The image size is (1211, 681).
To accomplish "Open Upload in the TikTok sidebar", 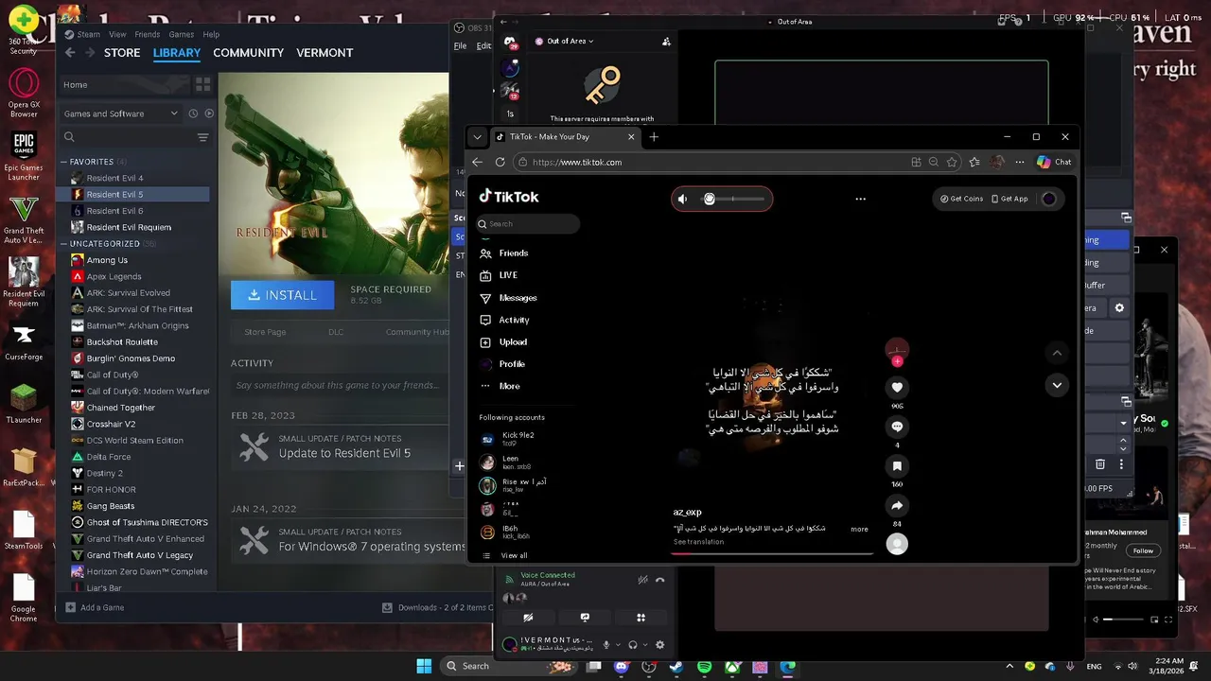I will point(503,341).
